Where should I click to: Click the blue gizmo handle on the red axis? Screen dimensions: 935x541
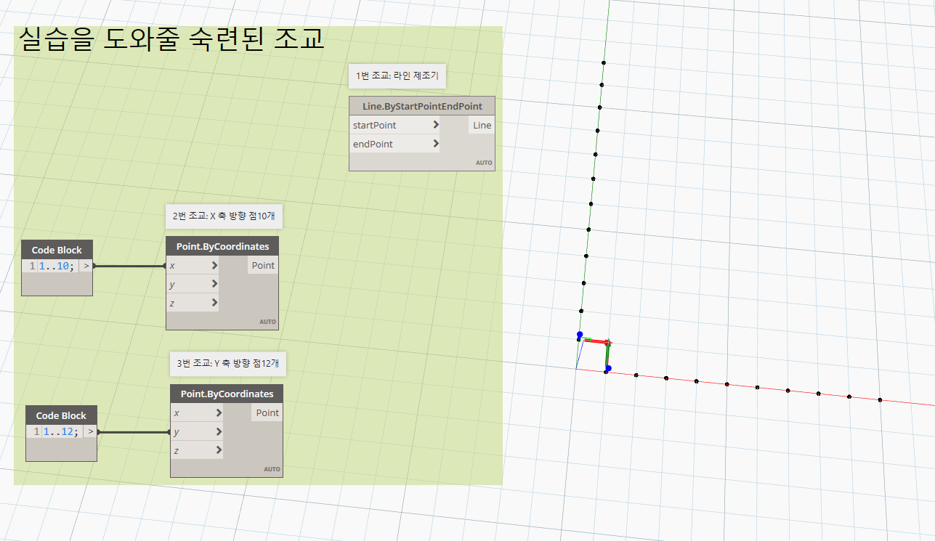608,368
